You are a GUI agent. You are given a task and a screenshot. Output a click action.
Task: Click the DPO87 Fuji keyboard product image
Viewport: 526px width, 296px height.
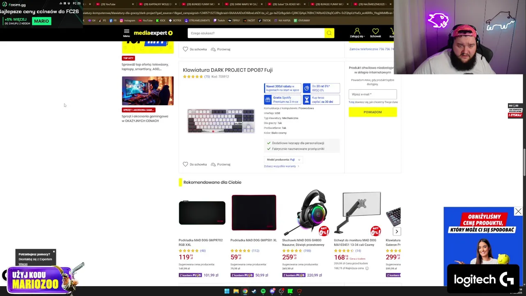[221, 121]
